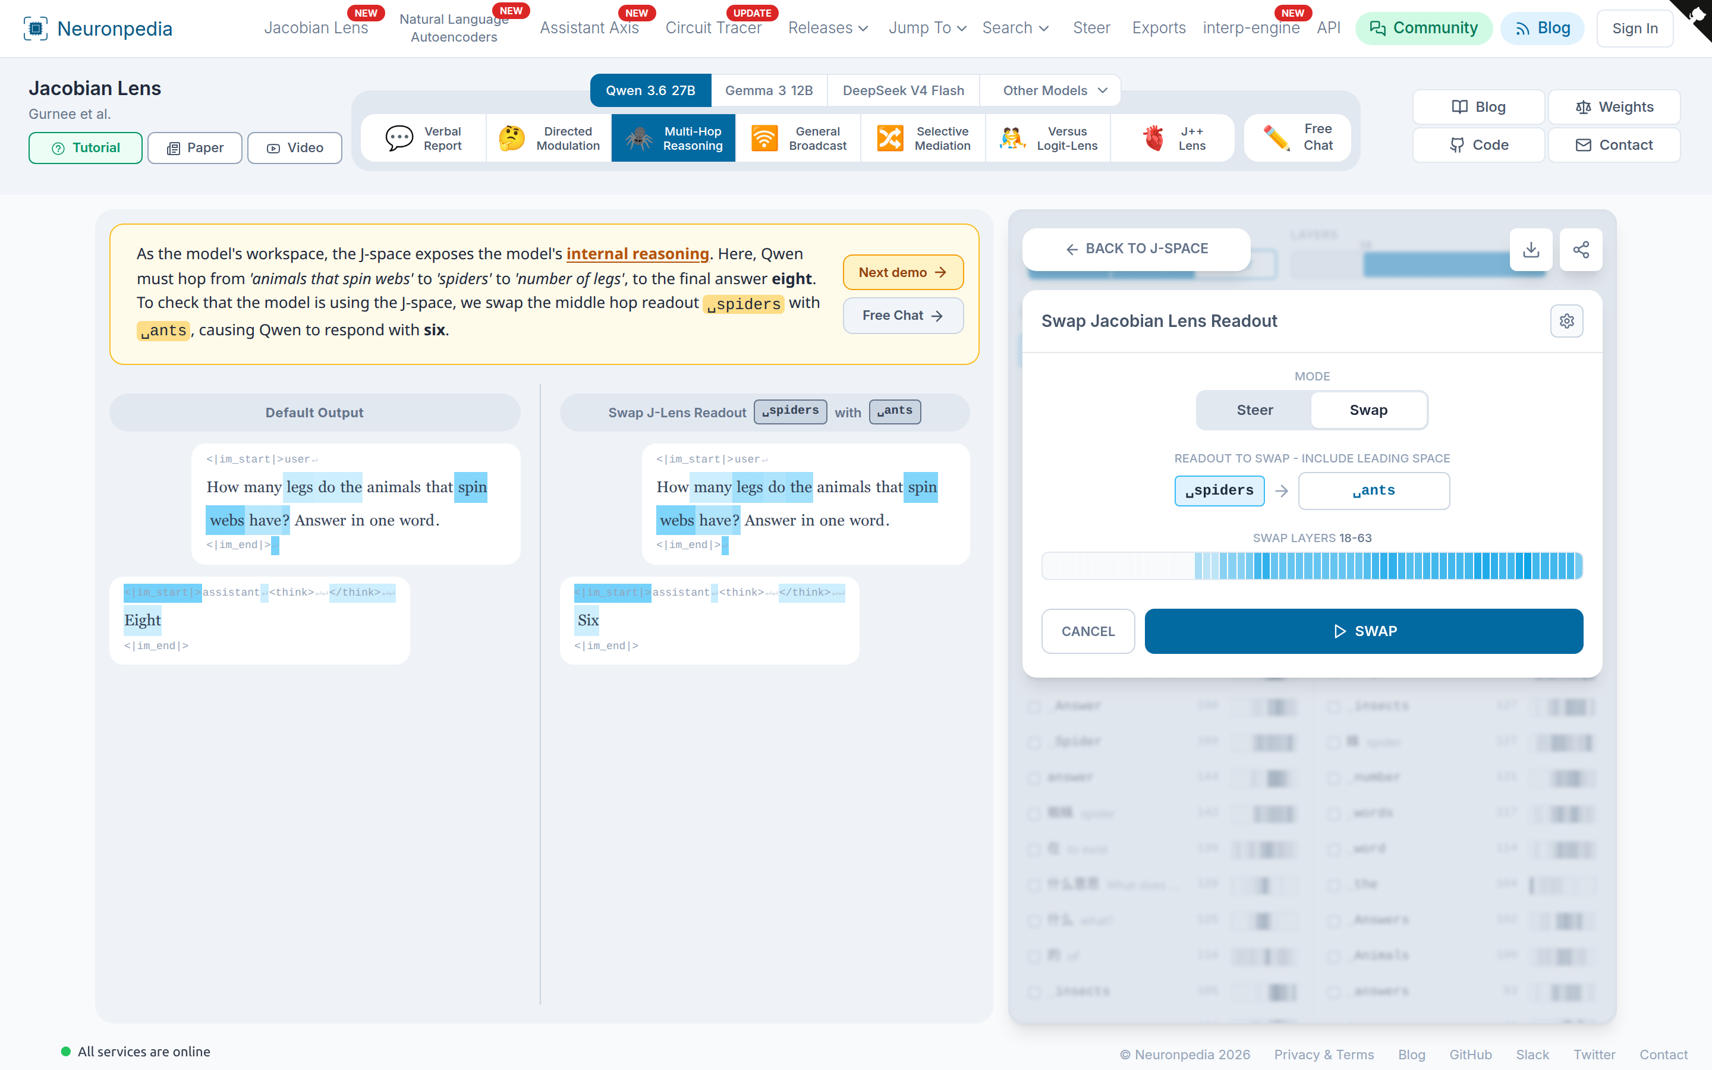The height and width of the screenshot is (1070, 1712).
Task: Click the Free Chat arrow button in banner
Action: tap(903, 316)
